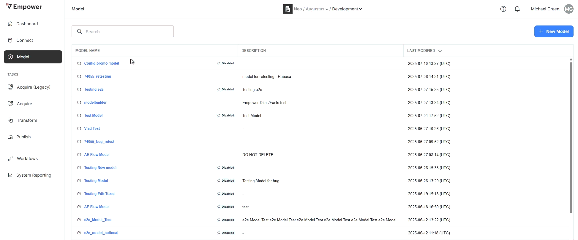Screen dimensions: 578x240
Task: Click description 'Empower Dims/Facts test'
Action: point(264,103)
